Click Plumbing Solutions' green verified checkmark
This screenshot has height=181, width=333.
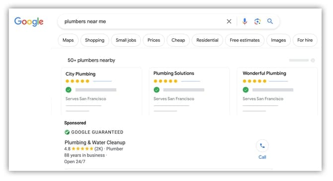(x=157, y=90)
